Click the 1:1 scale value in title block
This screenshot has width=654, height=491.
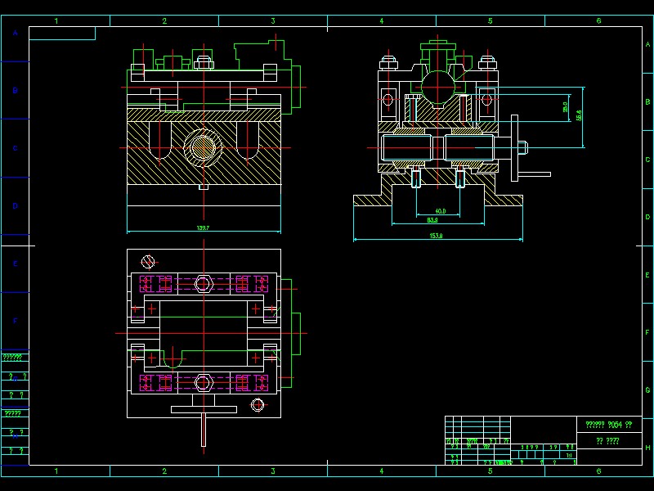click(569, 455)
